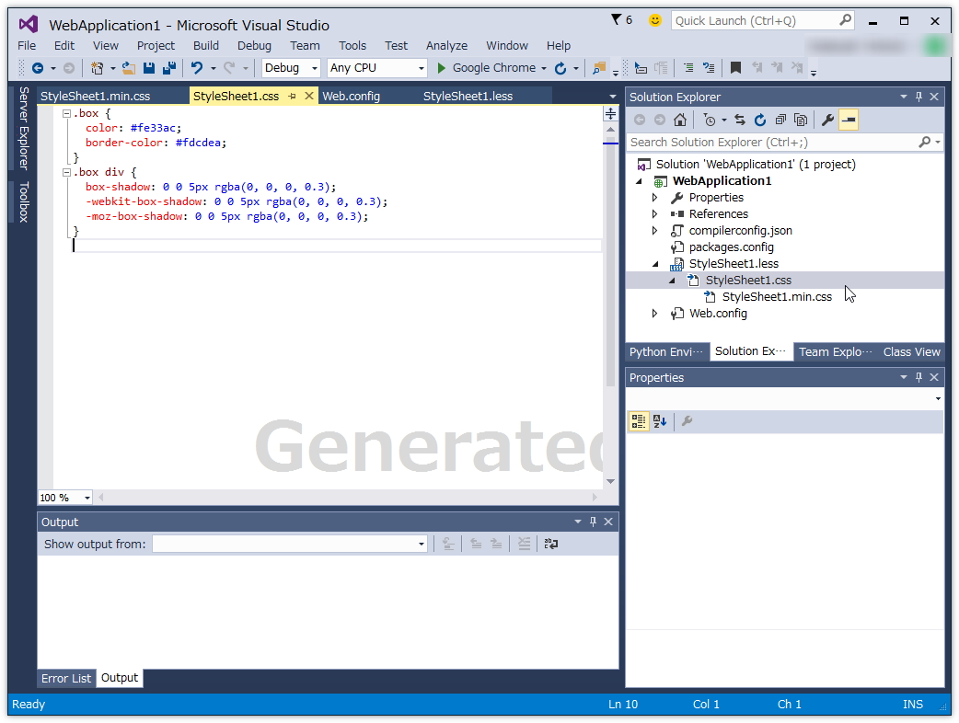
Task: Switch to StyleSheet1.min.css editor tab
Action: (x=96, y=96)
